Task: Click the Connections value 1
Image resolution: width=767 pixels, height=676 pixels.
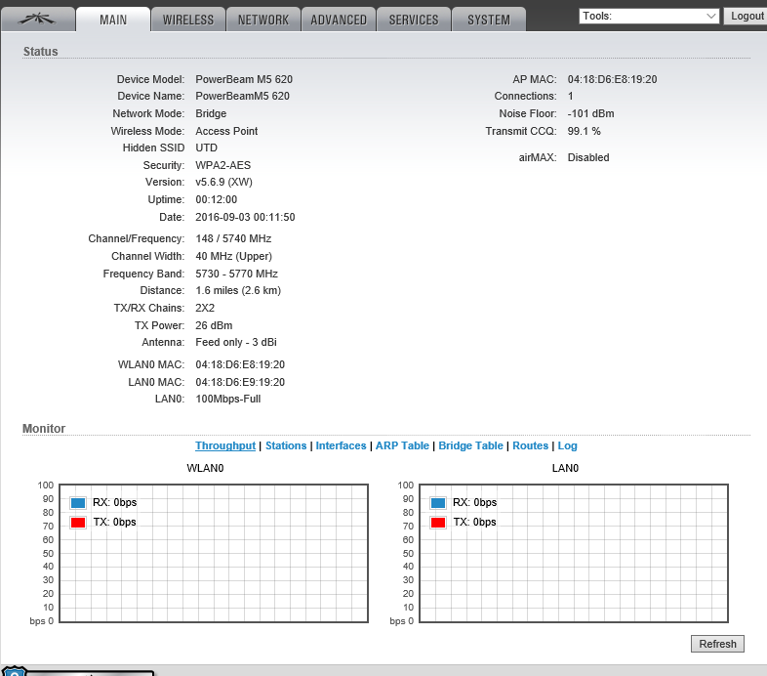Action: pyautogui.click(x=570, y=96)
